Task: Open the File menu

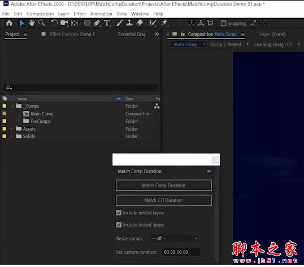Action: point(6,14)
